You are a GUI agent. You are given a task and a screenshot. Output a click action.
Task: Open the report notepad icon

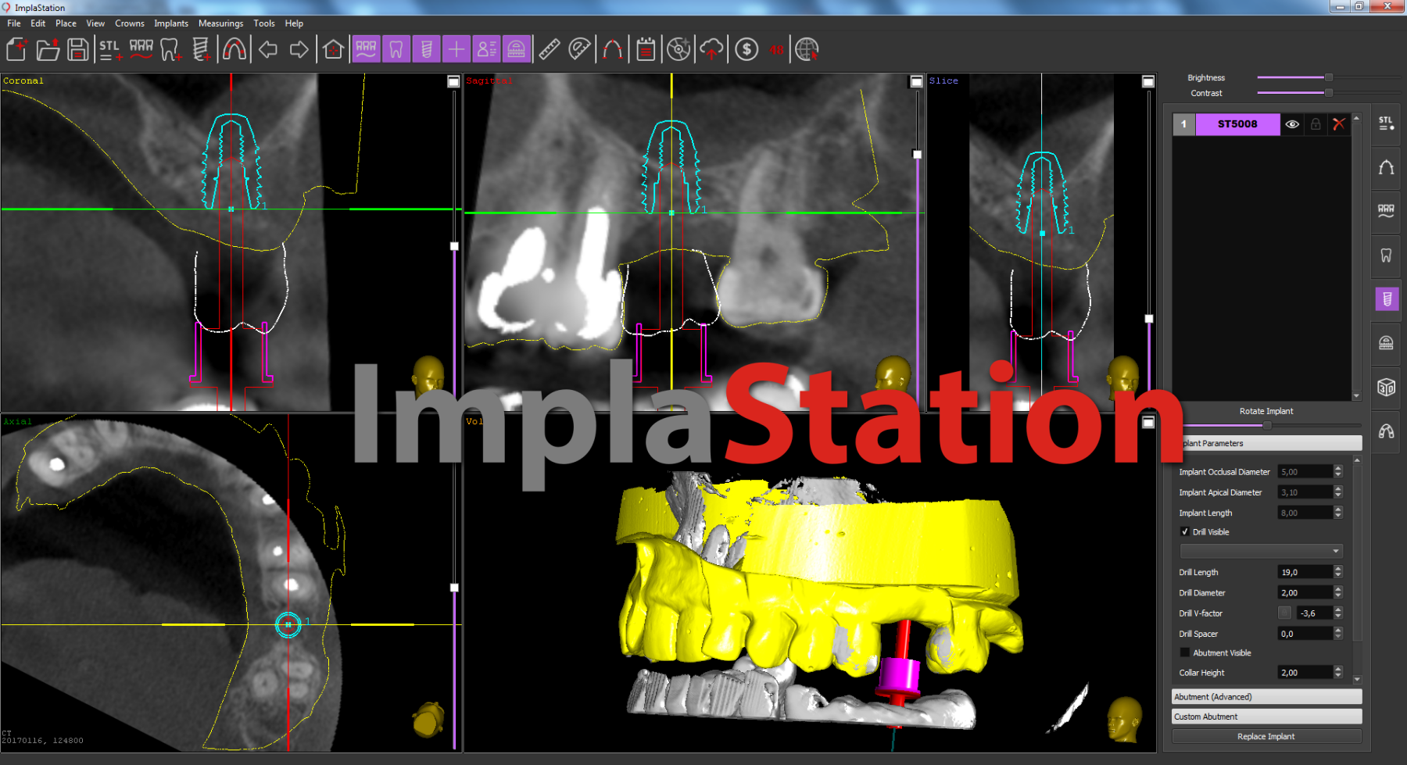point(646,49)
